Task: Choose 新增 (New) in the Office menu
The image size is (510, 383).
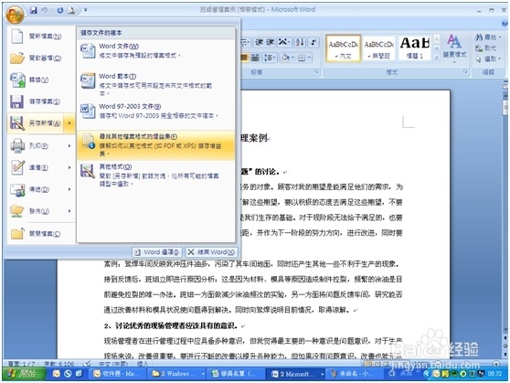Action: click(40, 37)
